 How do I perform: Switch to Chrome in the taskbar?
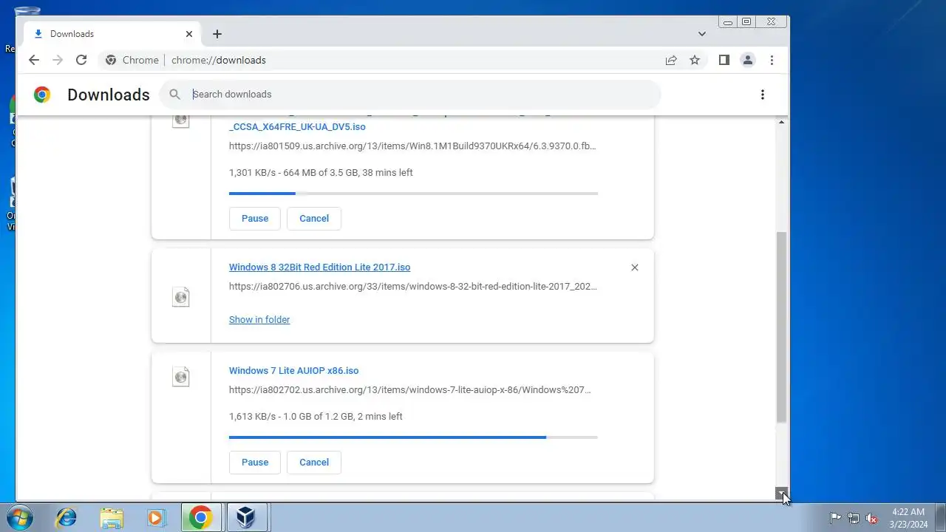200,517
